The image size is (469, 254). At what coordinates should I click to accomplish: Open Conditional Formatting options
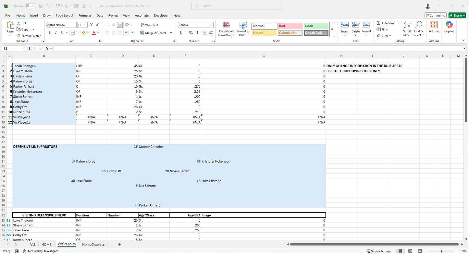pyautogui.click(x=226, y=29)
